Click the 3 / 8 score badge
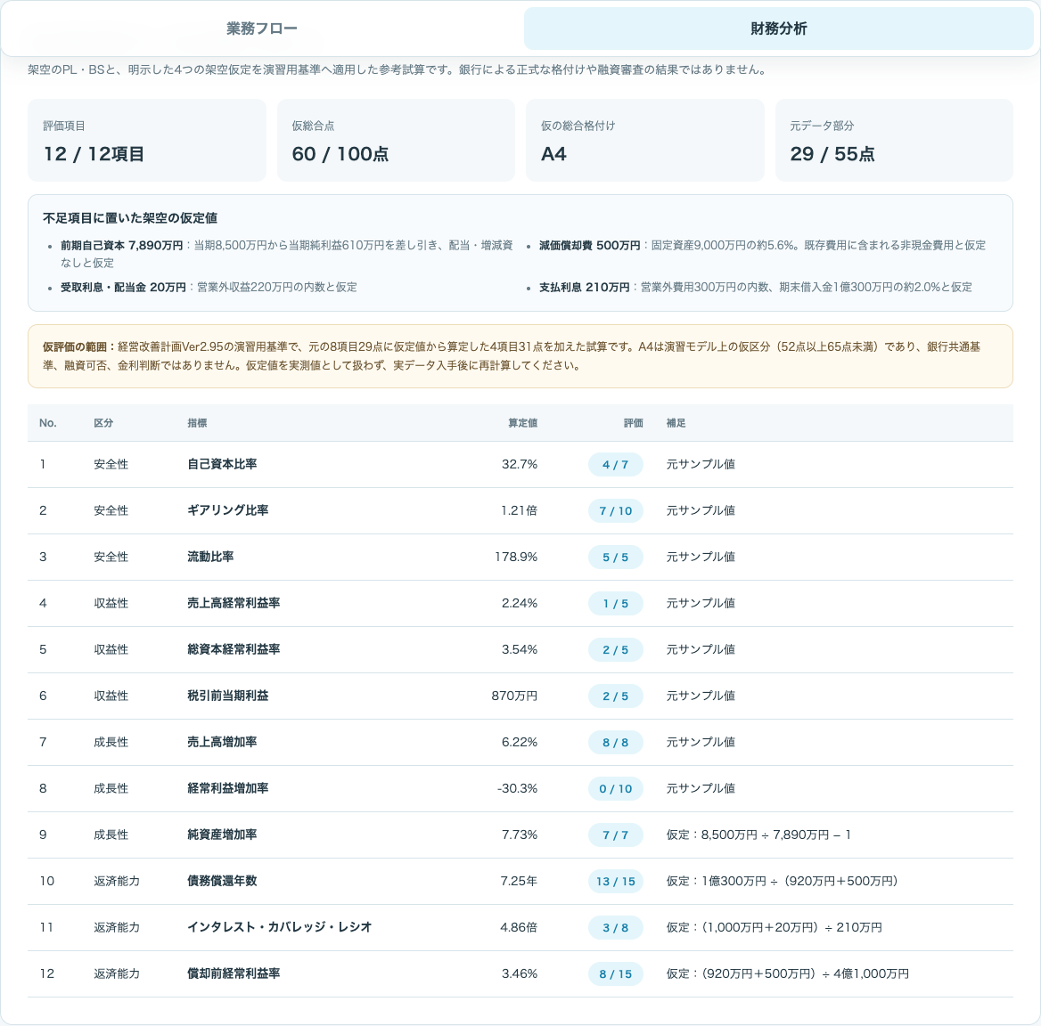This screenshot has height=1026, width=1041. tap(616, 928)
